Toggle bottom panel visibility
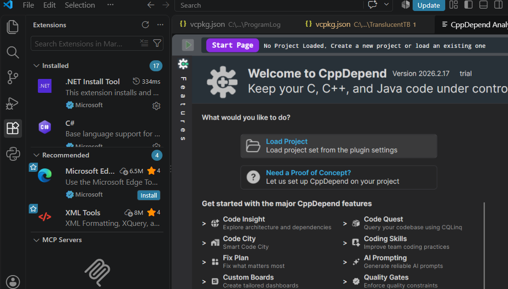The image size is (508, 289). click(x=484, y=5)
